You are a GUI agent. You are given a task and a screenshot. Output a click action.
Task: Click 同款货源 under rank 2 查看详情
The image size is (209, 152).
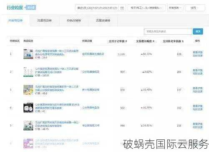(198, 73)
